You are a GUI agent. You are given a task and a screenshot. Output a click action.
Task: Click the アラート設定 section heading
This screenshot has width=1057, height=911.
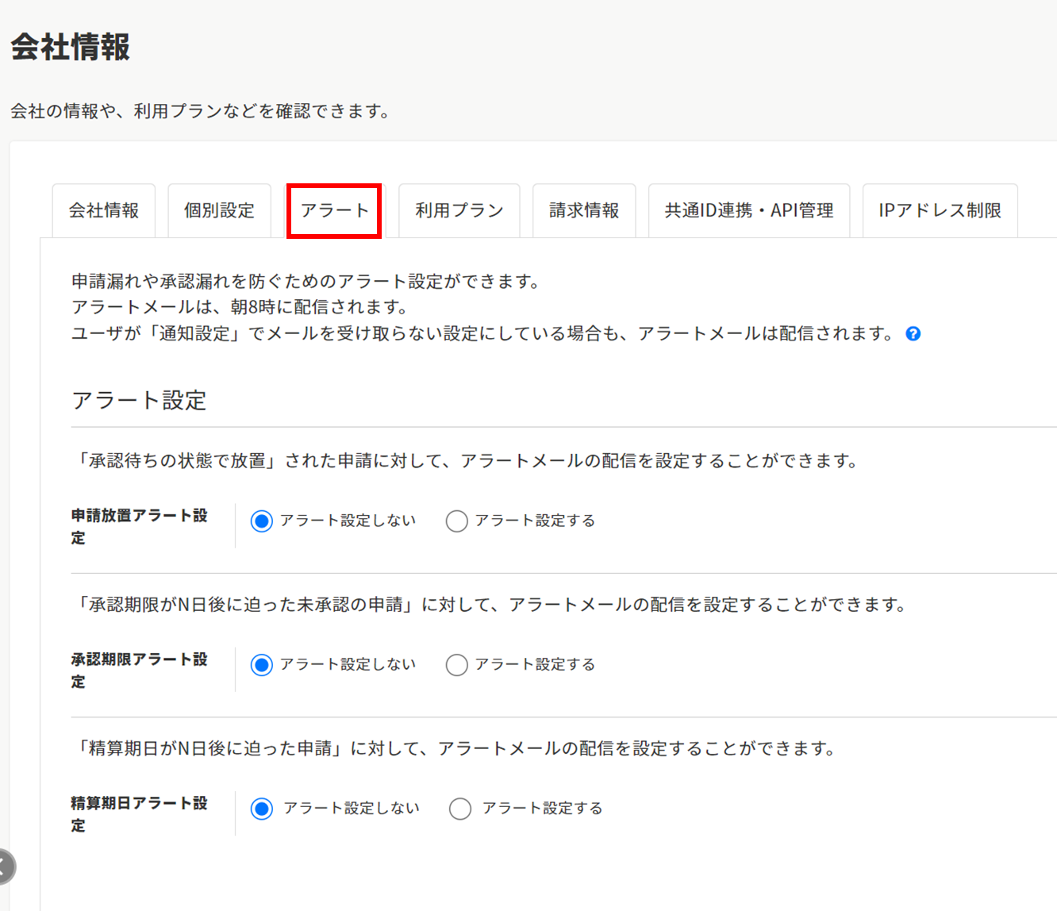139,400
